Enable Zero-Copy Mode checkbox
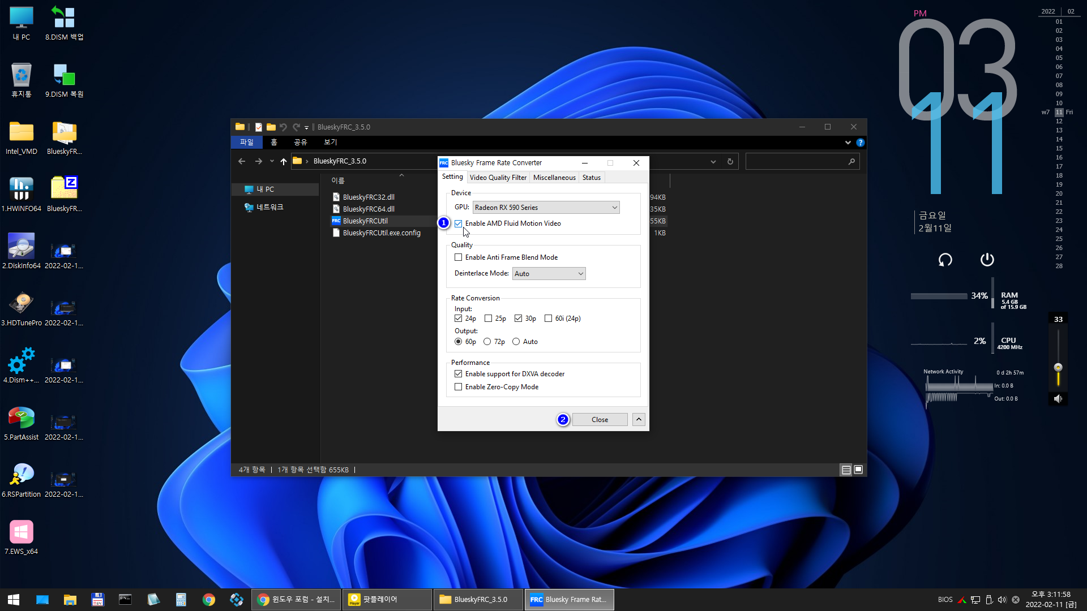Viewport: 1087px width, 611px height. coord(458,387)
